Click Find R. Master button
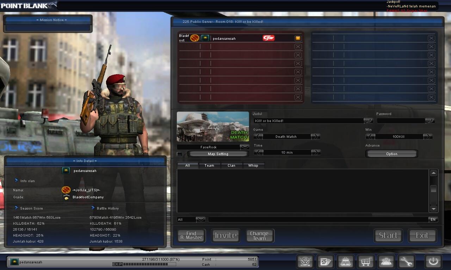The height and width of the screenshot is (270, 451). click(191, 235)
